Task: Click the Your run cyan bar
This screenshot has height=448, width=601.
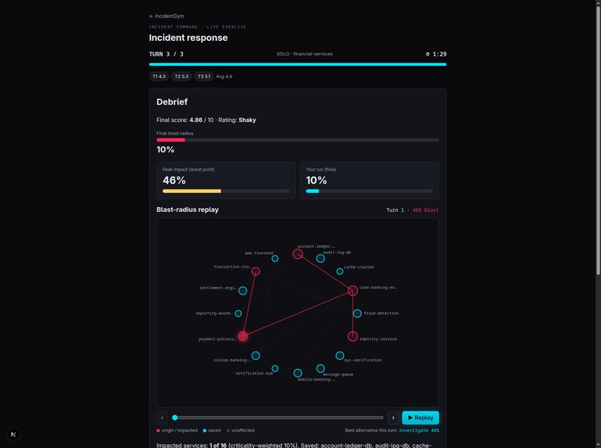Action: coord(313,191)
